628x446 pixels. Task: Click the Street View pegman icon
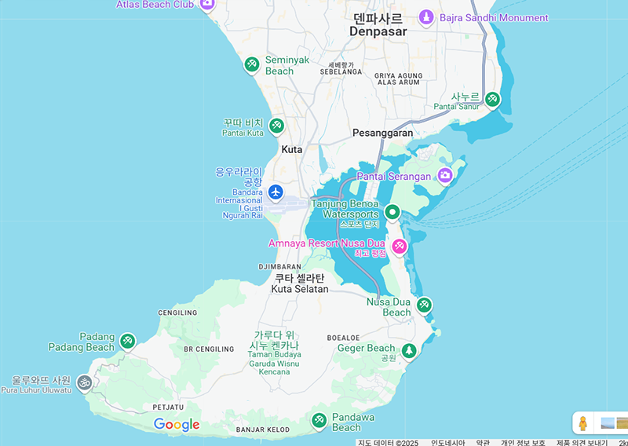[x=582, y=422]
